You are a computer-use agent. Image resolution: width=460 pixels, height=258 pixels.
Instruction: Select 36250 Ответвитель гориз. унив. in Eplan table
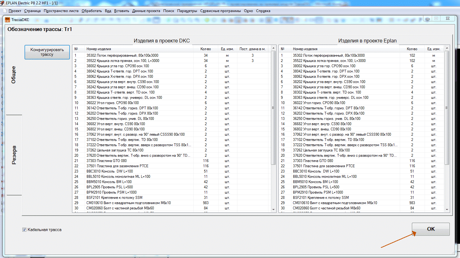[x=362, y=119]
